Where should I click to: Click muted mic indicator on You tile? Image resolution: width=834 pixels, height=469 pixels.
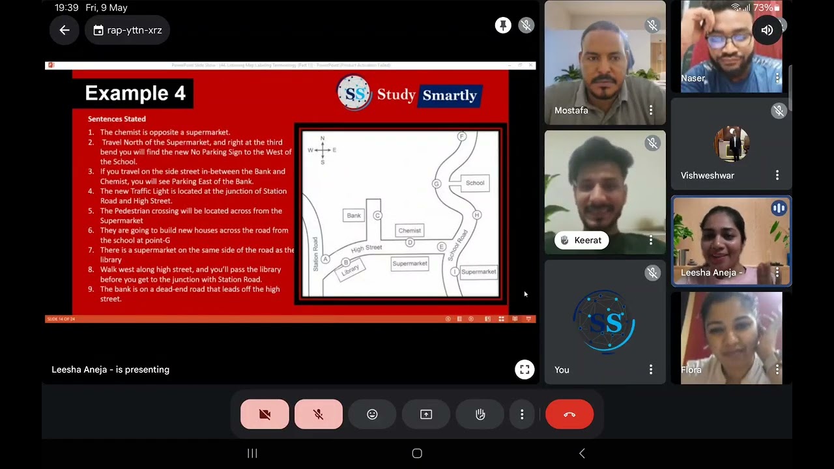pos(652,273)
